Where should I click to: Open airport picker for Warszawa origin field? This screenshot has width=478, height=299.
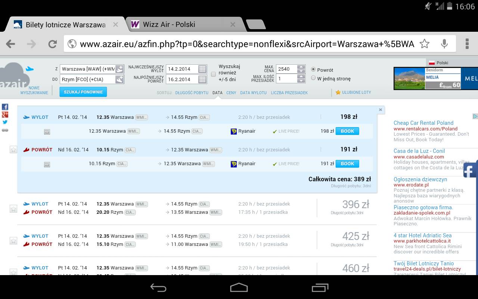(x=119, y=69)
